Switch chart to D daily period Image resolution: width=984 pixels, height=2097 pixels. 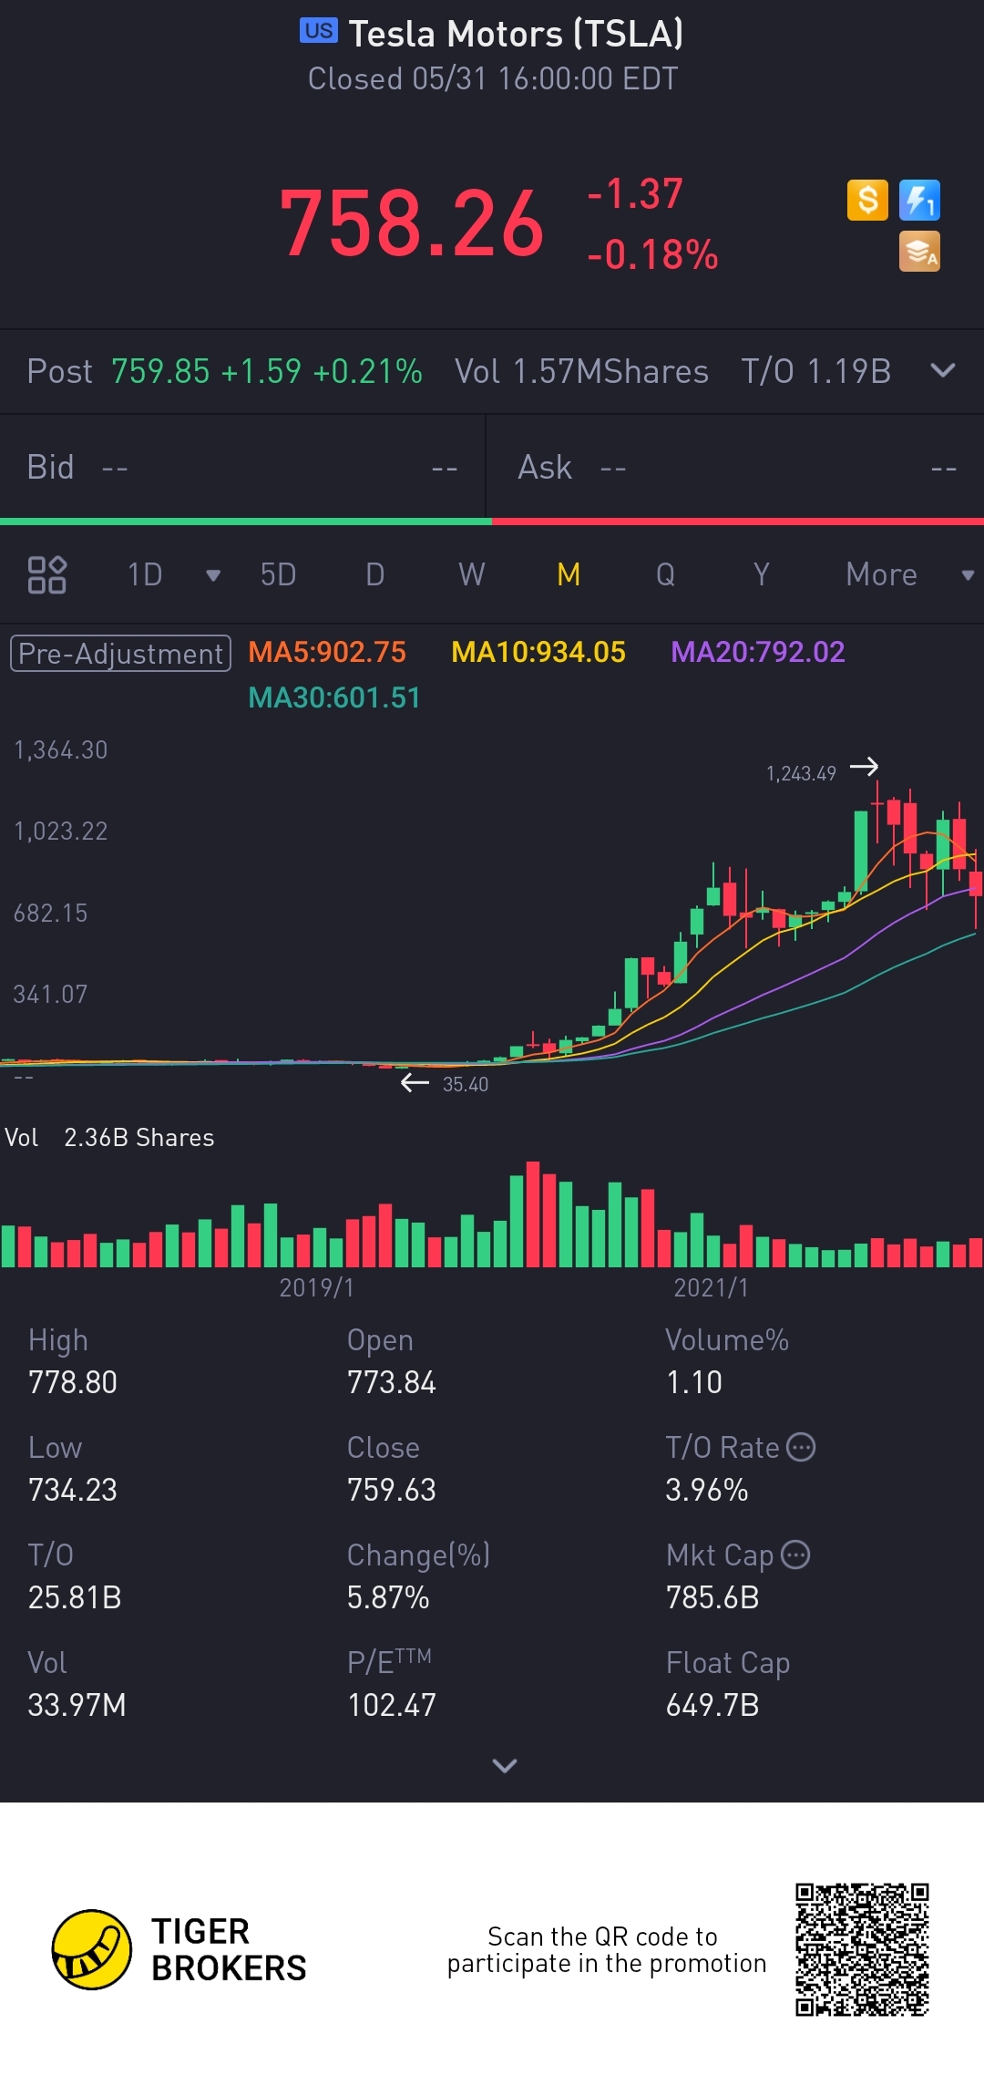point(374,574)
